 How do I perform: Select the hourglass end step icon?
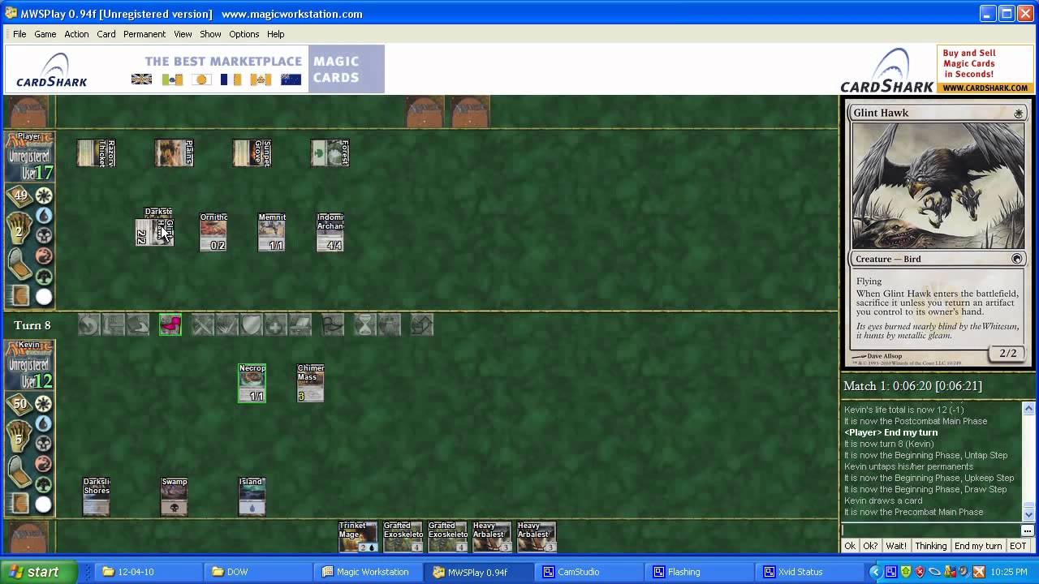364,325
